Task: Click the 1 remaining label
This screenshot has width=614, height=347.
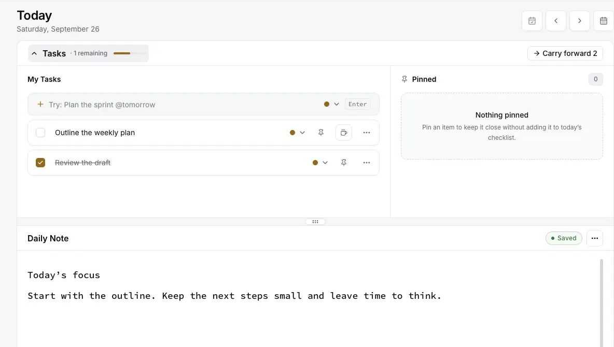Action: point(90,53)
